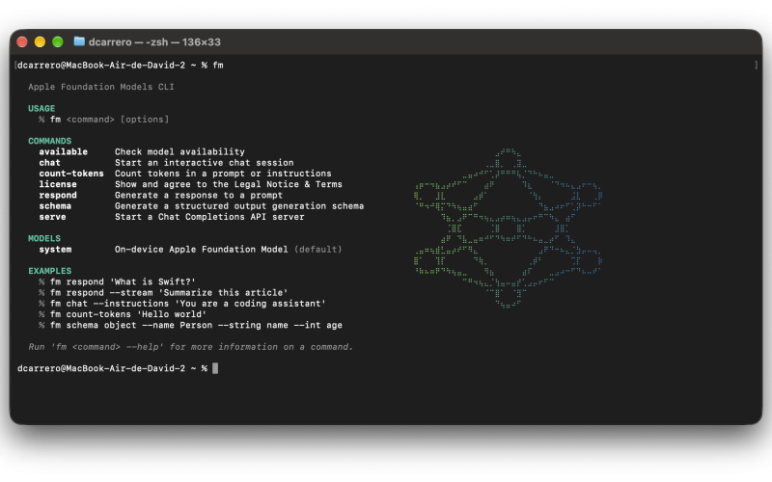Click 'Count tokens in a prompt or instructions'
772x482 pixels.
pos(223,174)
